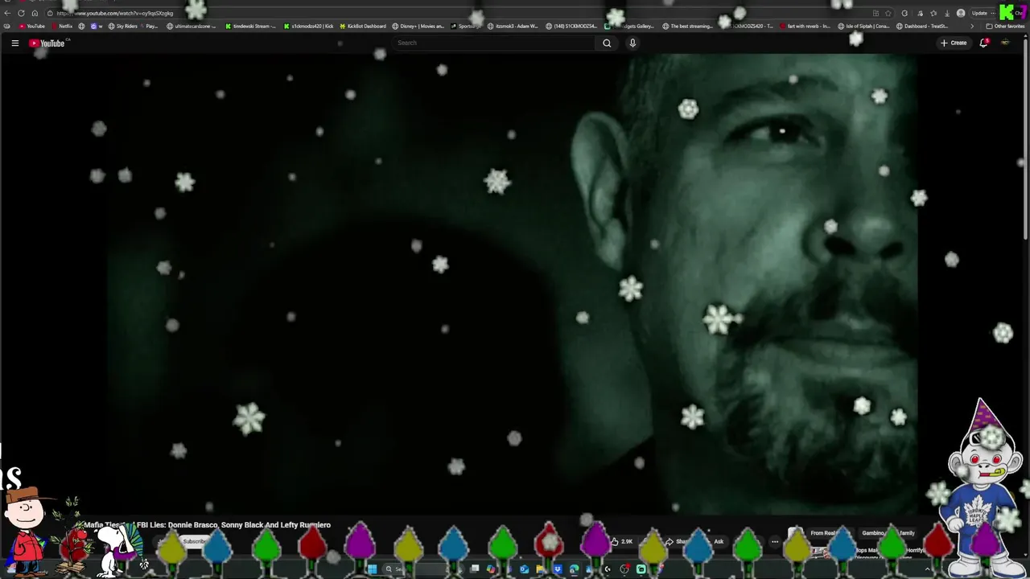
Task: Open the Disney+ Movies bookmark
Action: point(418,27)
